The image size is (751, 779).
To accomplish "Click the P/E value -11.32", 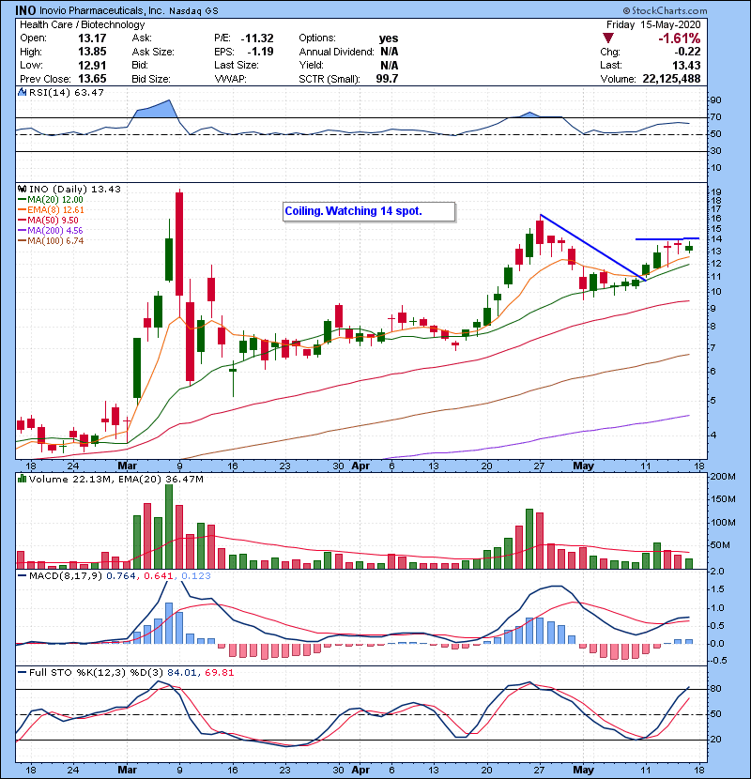I will [x=257, y=38].
